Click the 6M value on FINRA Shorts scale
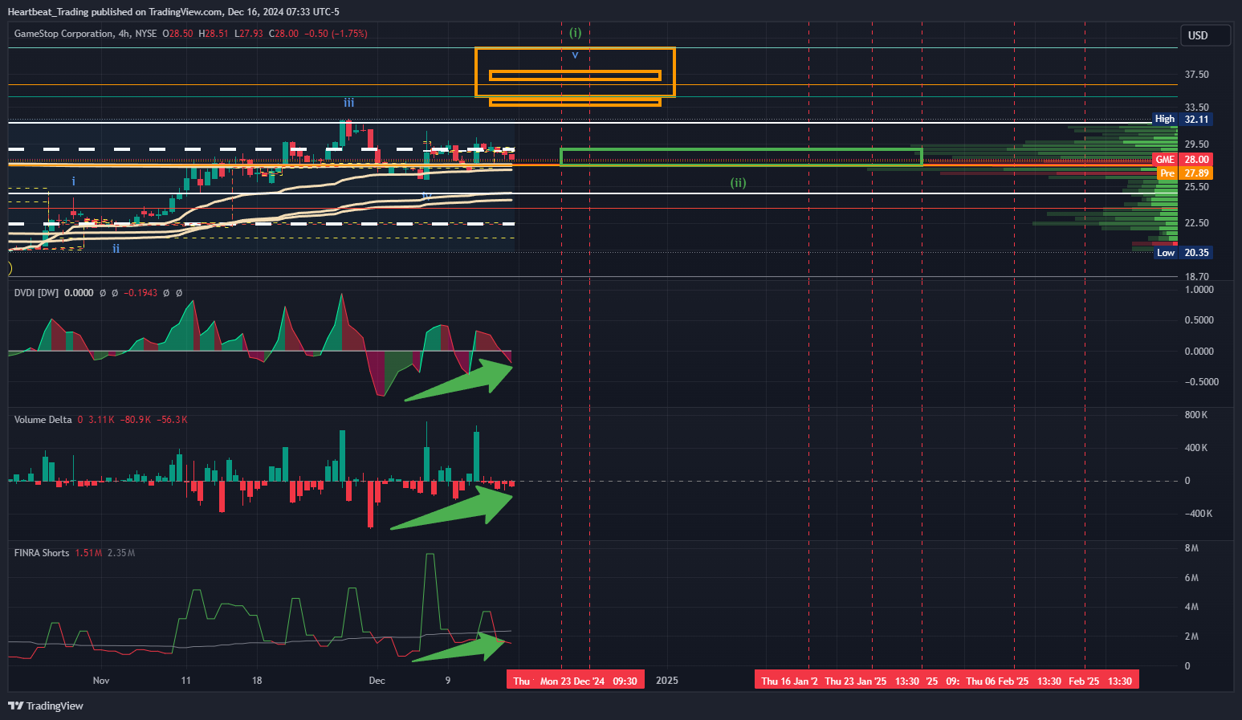1242x720 pixels. pos(1192,578)
